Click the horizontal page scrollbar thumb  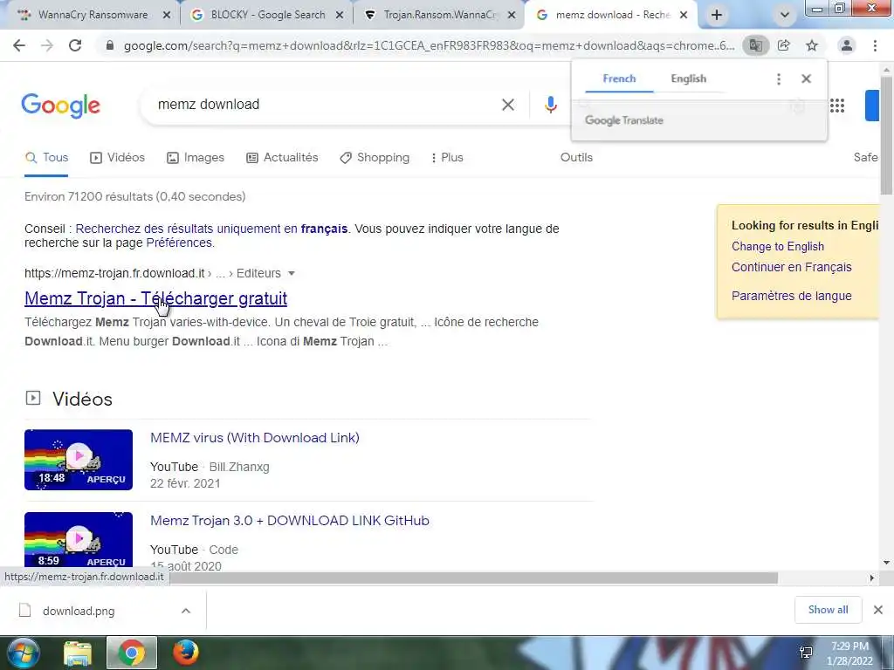click(x=473, y=578)
